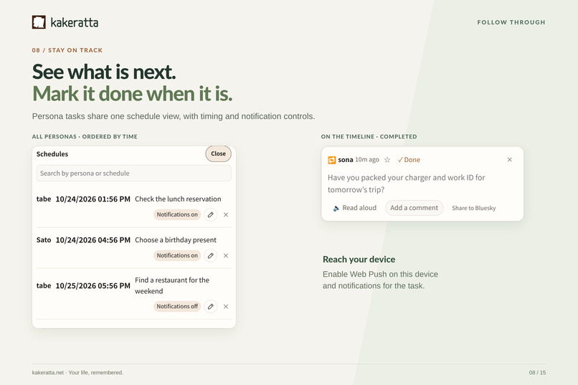Click the Sato persona name
Viewport: 578px width, 385px height.
[44, 240]
